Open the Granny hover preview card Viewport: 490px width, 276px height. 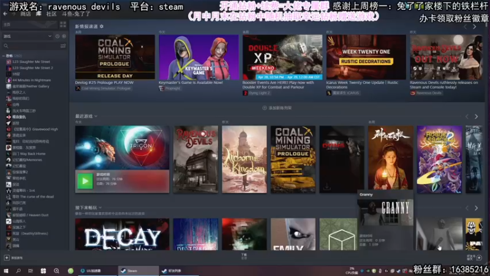pos(385,220)
